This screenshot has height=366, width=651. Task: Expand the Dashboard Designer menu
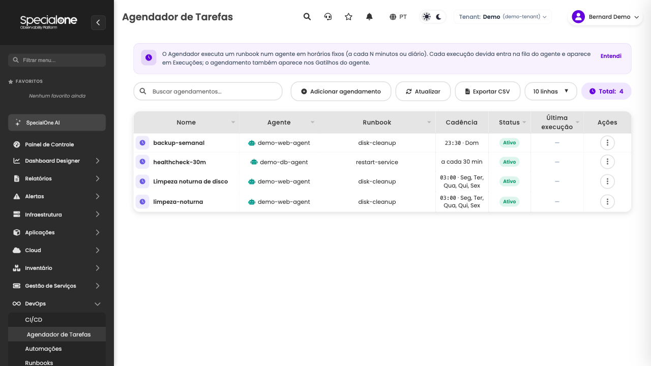pos(57,161)
